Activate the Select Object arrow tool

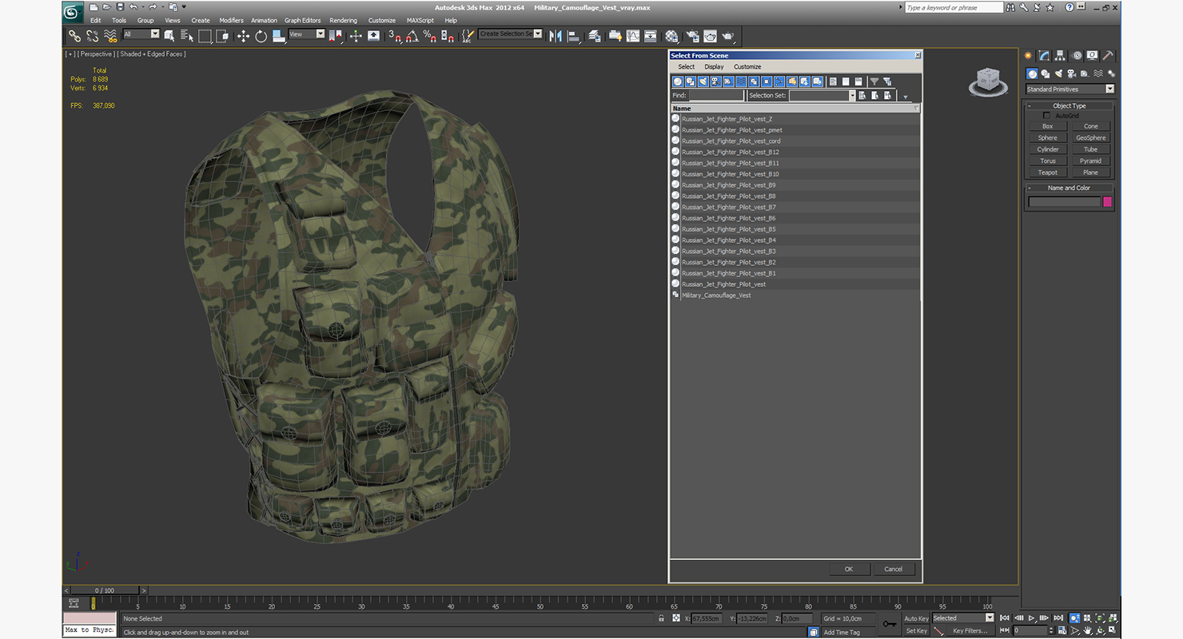[x=169, y=36]
